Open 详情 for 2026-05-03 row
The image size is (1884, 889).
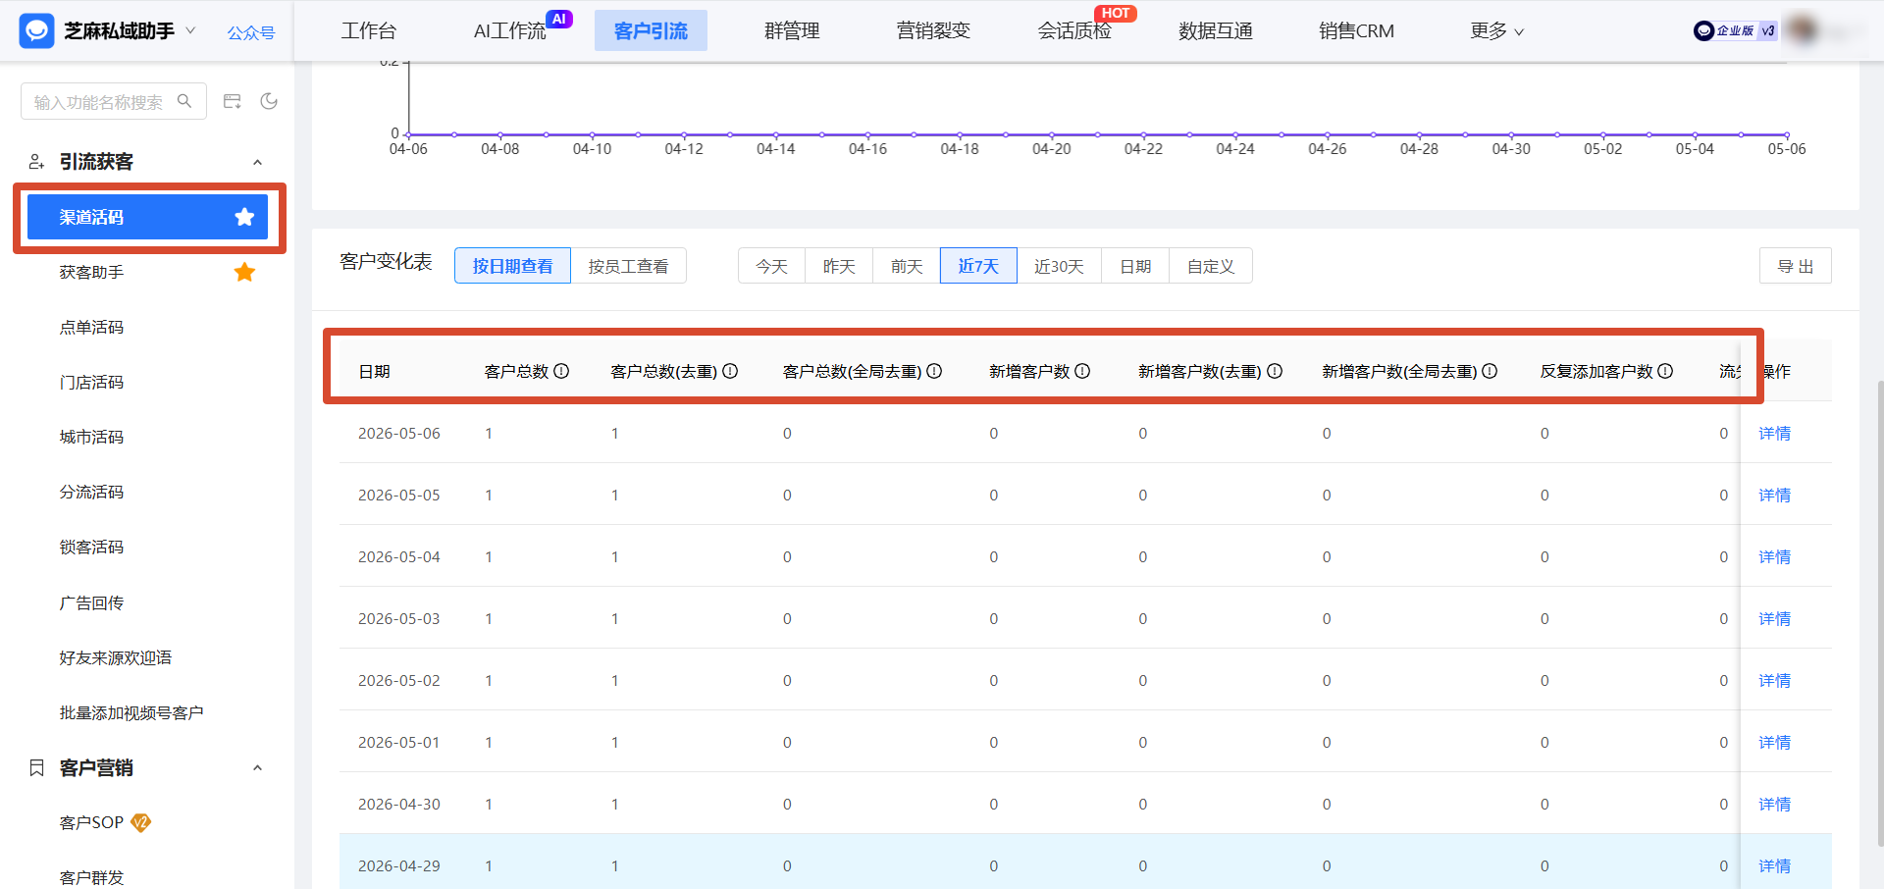[x=1774, y=618]
